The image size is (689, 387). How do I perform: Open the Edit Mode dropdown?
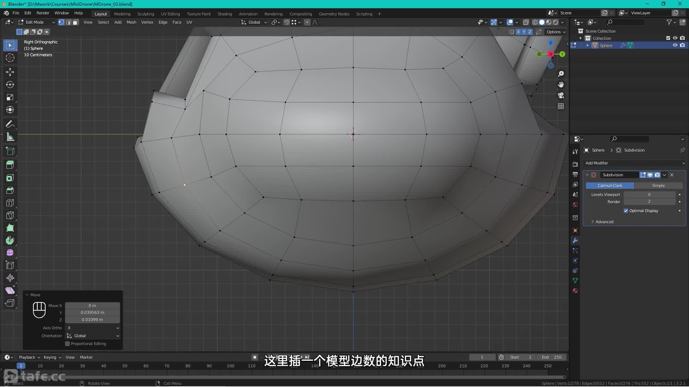[x=36, y=22]
